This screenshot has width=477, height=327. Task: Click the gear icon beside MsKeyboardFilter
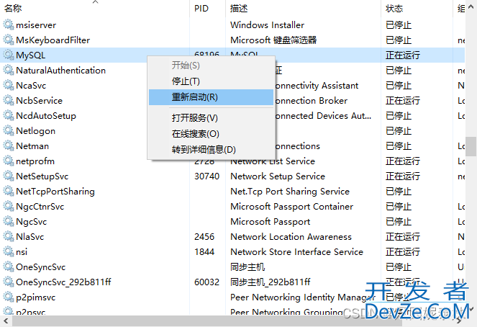8,40
